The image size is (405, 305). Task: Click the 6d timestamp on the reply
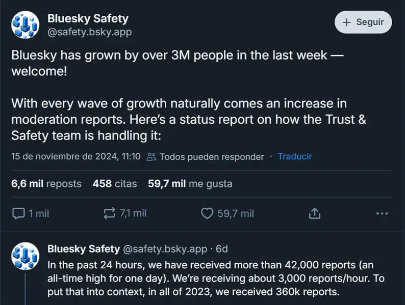pyautogui.click(x=221, y=249)
